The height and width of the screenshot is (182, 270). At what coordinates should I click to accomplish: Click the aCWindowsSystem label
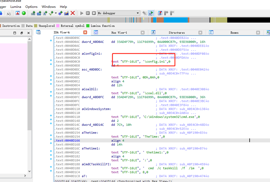pos(96,109)
